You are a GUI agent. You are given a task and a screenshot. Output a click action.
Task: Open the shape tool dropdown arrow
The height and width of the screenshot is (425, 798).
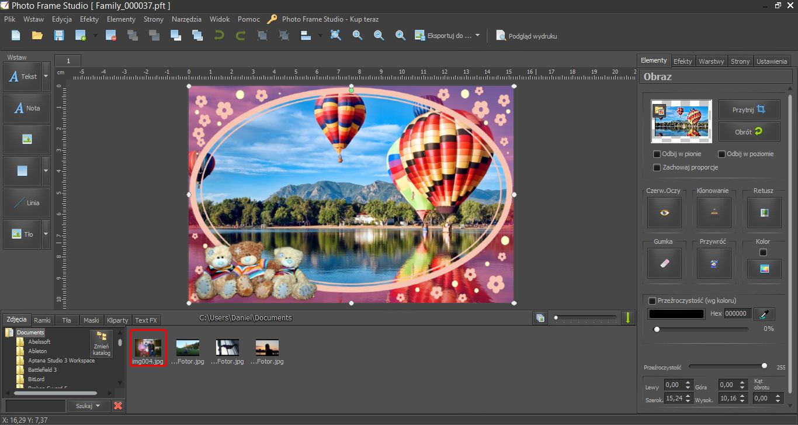pos(46,171)
